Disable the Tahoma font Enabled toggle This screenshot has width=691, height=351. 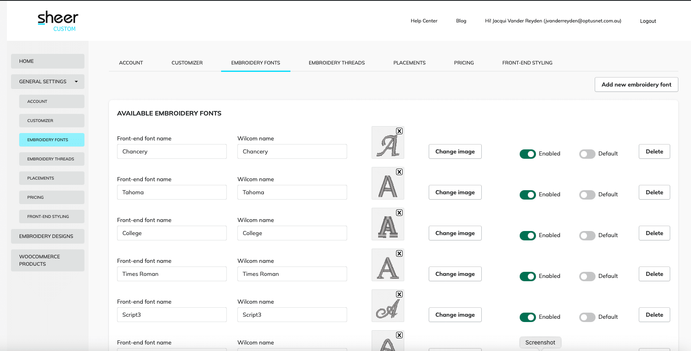(528, 195)
